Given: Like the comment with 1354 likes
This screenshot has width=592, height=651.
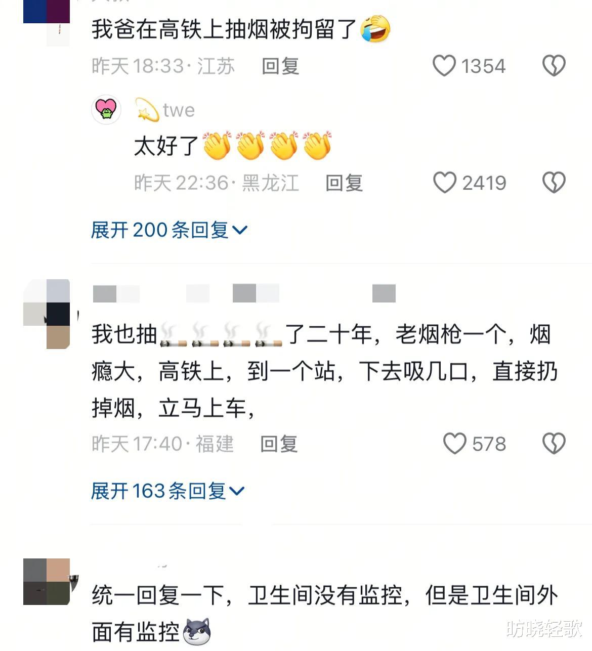Looking at the screenshot, I should (x=444, y=66).
